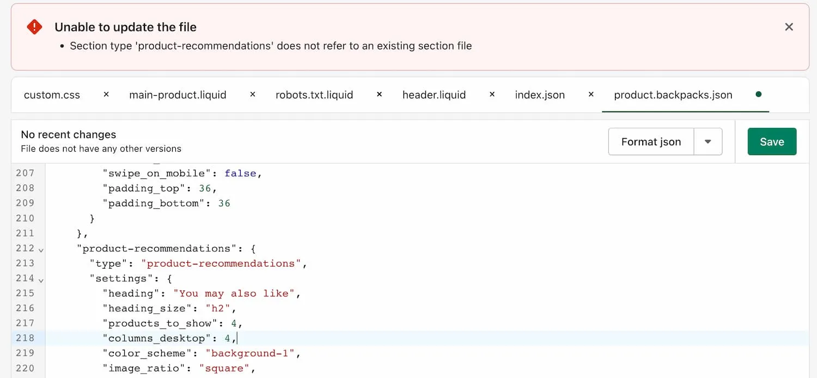Viewport: 817px width, 378px height.
Task: Click the "square" value on line 220
Action: pyautogui.click(x=223, y=369)
